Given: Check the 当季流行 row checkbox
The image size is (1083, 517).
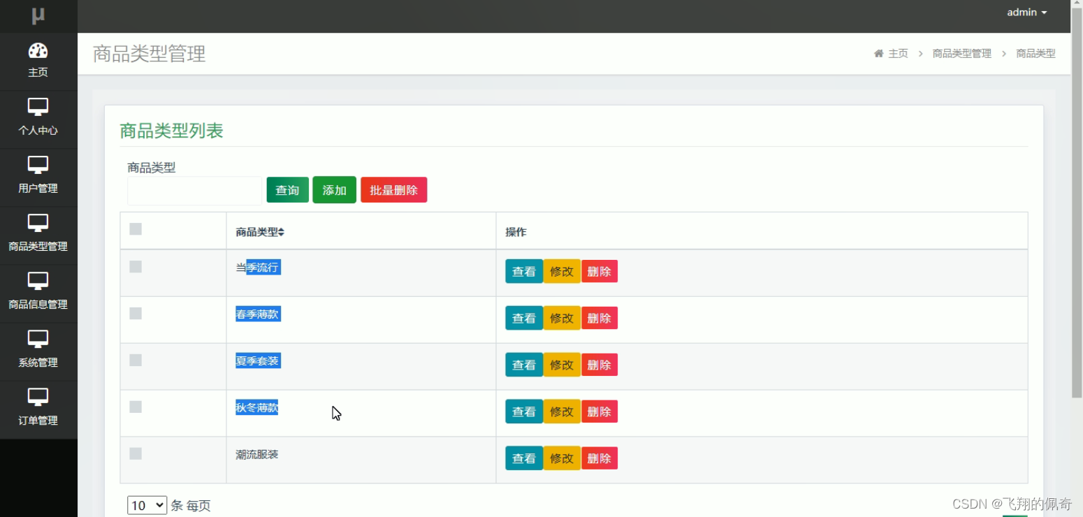Looking at the screenshot, I should 136,266.
